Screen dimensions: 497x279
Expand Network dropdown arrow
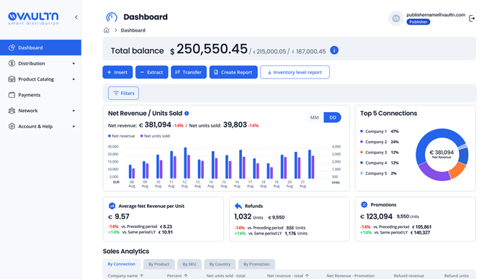coord(73,111)
